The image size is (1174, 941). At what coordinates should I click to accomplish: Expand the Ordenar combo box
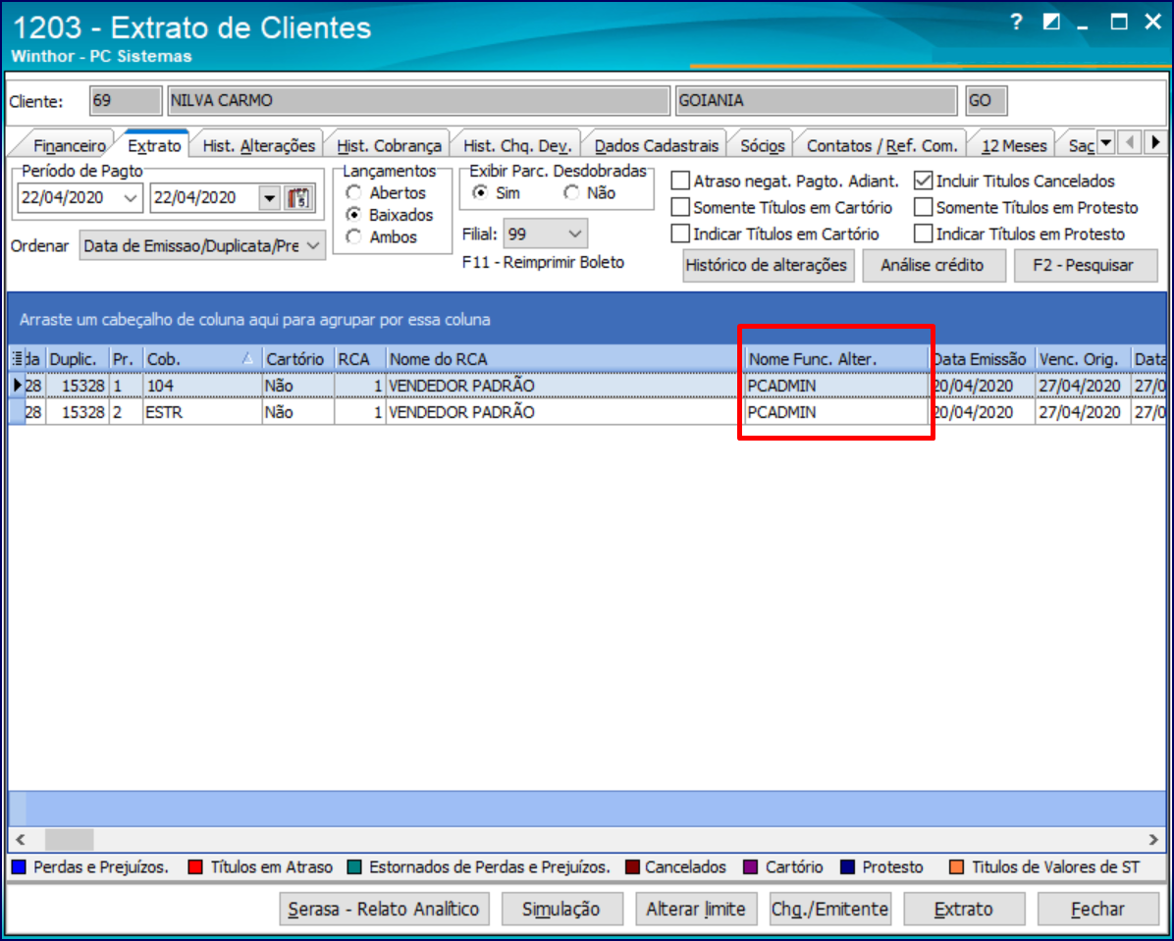pyautogui.click(x=314, y=245)
